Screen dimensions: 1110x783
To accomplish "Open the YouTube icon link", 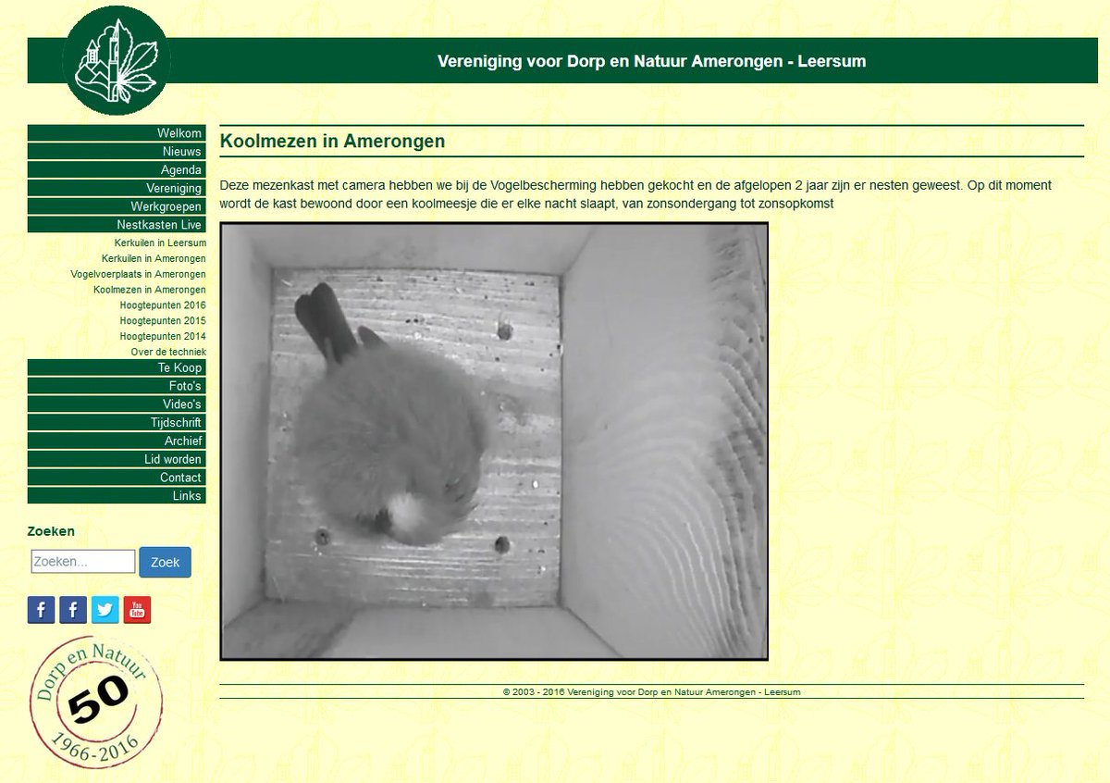I will tap(137, 610).
